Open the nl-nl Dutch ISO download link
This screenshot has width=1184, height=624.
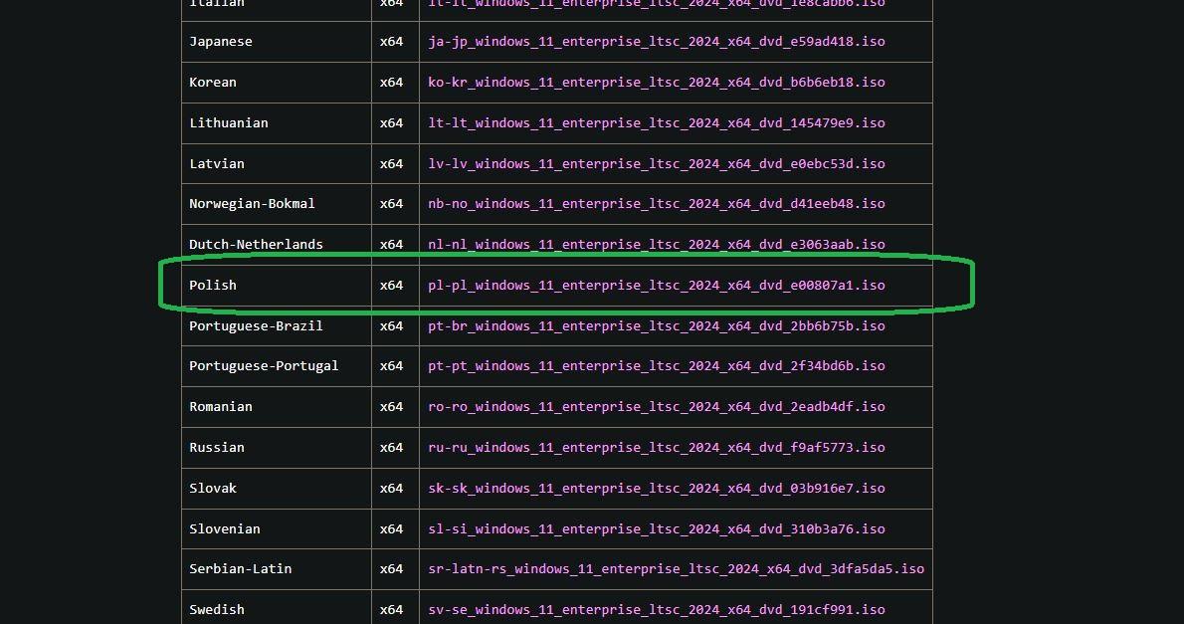657,245
